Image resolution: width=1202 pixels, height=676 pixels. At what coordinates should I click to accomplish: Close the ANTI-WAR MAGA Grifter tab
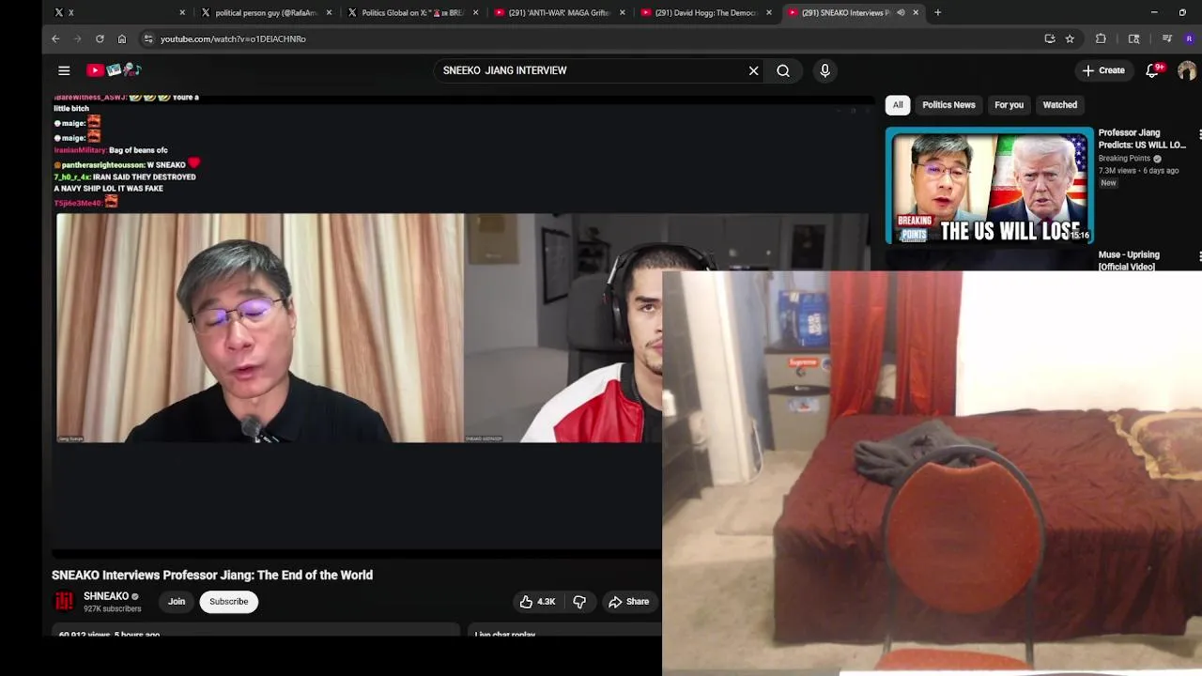tap(622, 12)
